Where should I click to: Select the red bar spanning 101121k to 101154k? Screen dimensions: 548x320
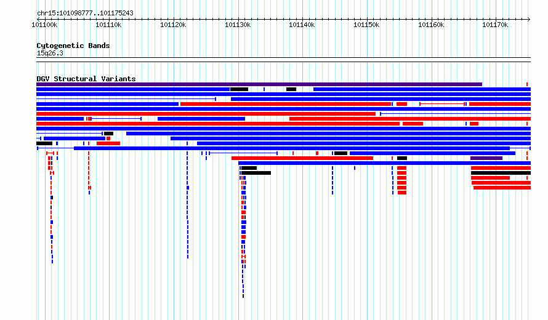tap(286, 104)
